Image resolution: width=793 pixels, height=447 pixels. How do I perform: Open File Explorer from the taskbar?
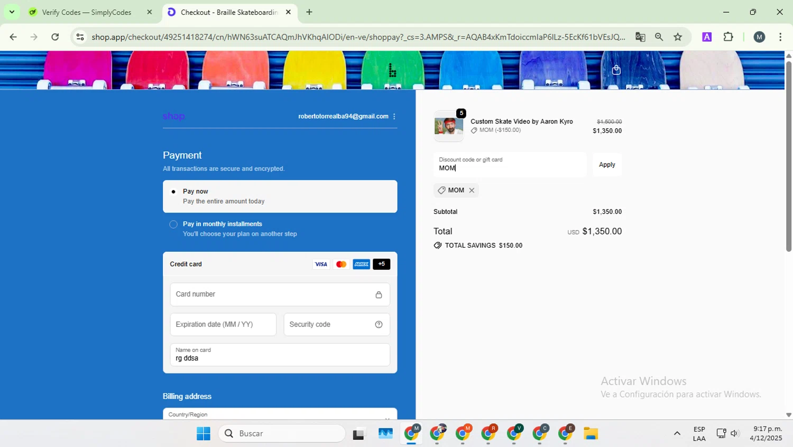[591, 434]
